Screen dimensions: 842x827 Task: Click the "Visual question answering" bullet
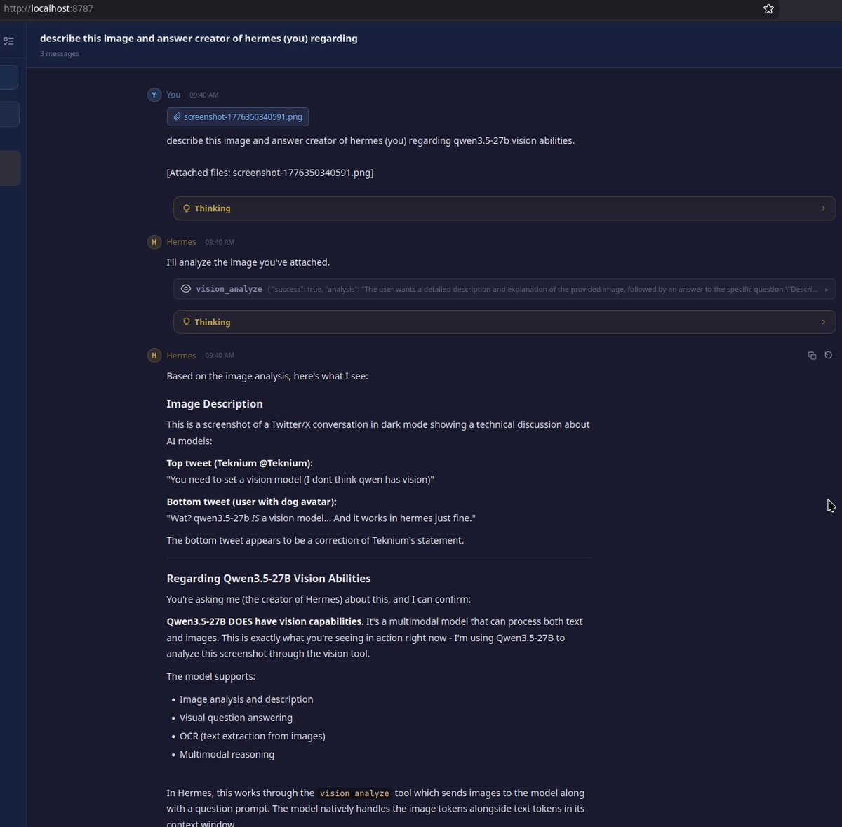coord(236,718)
